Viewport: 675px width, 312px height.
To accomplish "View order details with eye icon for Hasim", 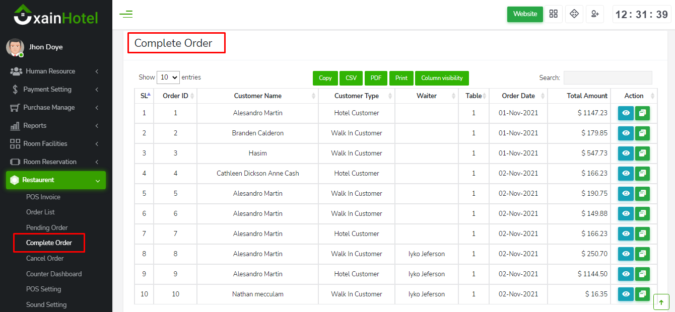I will pyautogui.click(x=626, y=153).
